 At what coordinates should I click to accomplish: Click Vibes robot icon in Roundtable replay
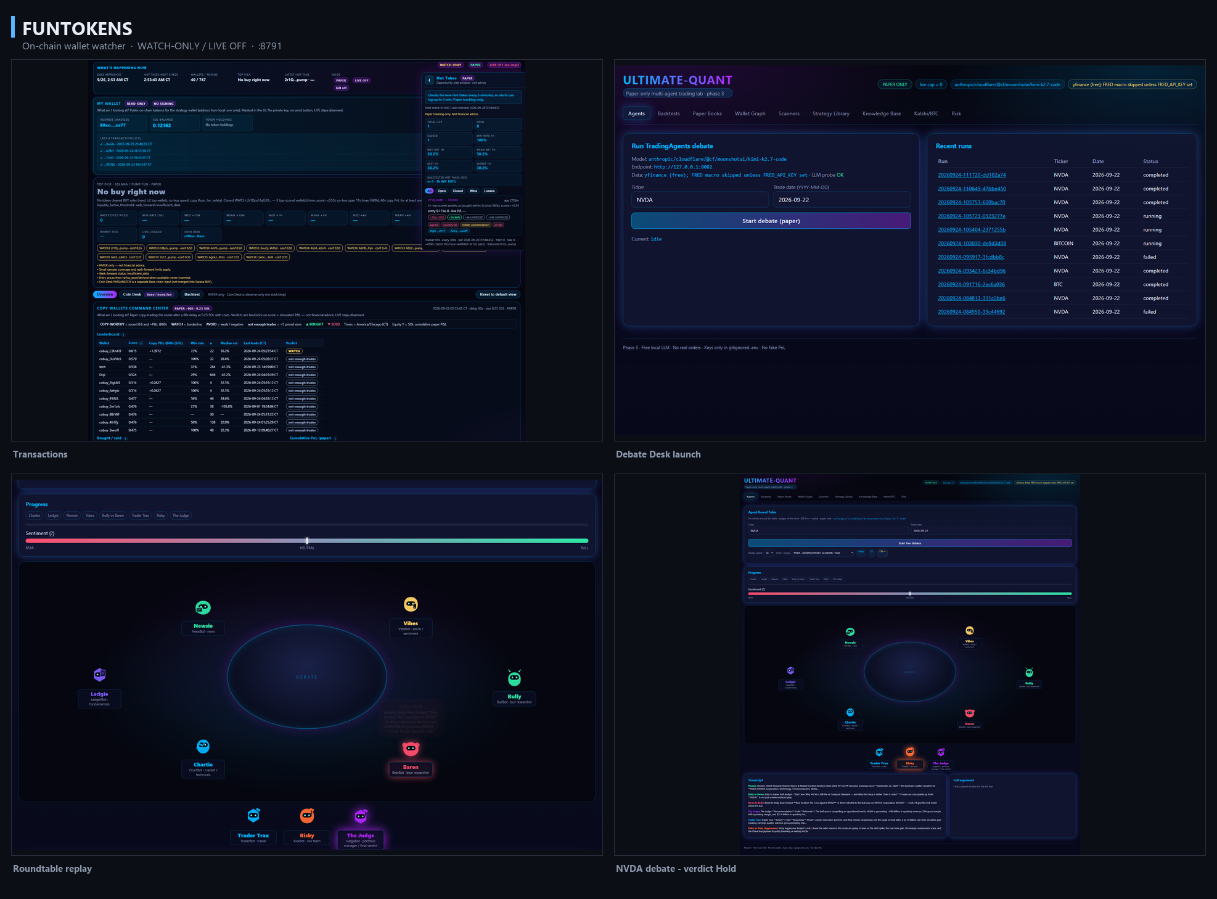tap(411, 604)
